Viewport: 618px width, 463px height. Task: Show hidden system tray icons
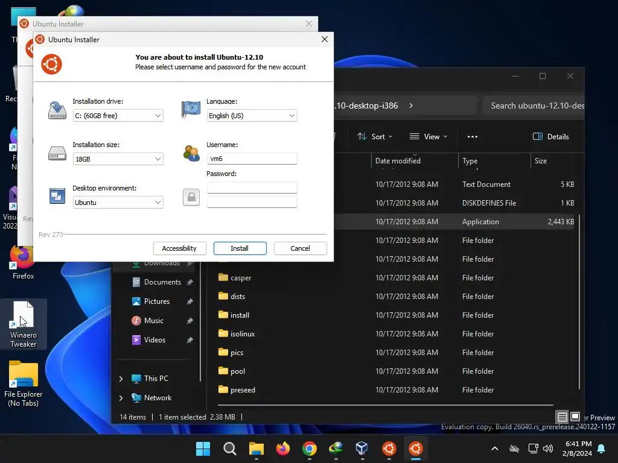(x=495, y=449)
